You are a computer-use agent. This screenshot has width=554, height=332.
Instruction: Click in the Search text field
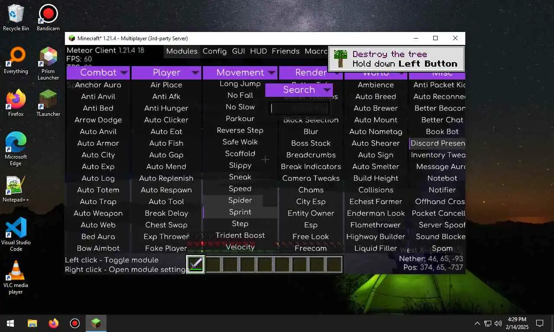299,109
